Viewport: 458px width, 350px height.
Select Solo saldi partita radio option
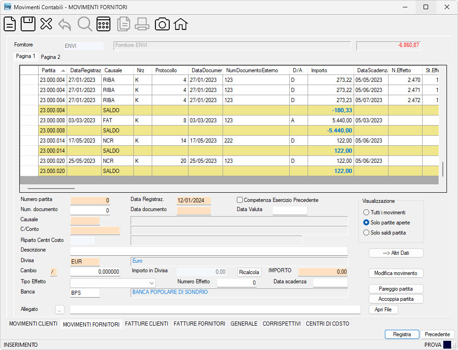point(366,233)
